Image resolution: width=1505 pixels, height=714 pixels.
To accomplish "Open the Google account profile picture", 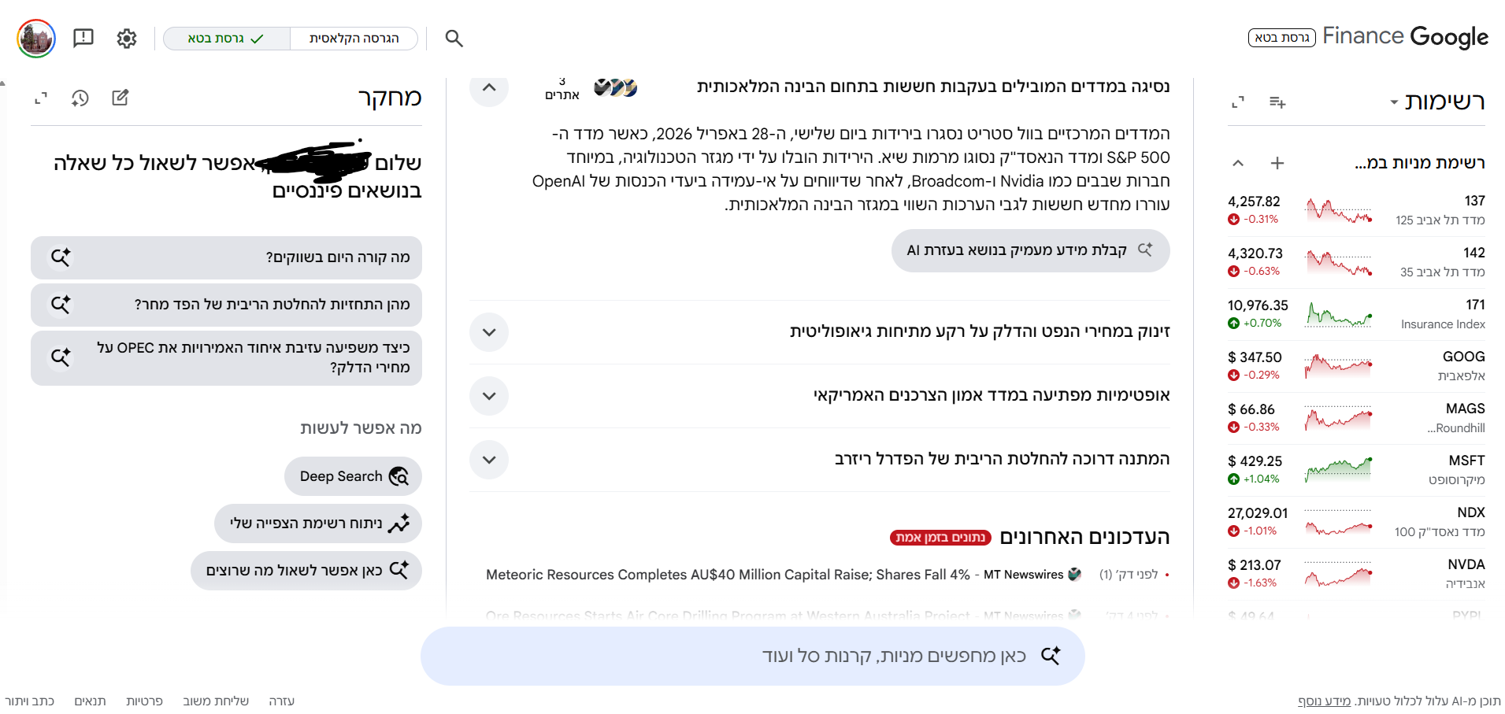I will (x=36, y=39).
